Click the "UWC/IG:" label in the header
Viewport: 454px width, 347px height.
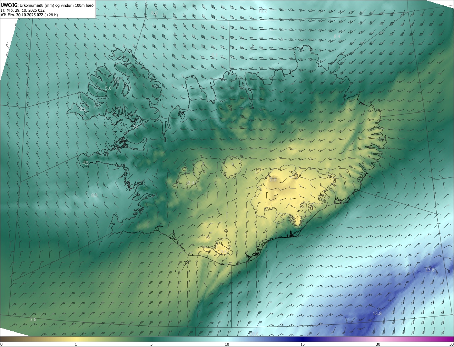(10, 5)
